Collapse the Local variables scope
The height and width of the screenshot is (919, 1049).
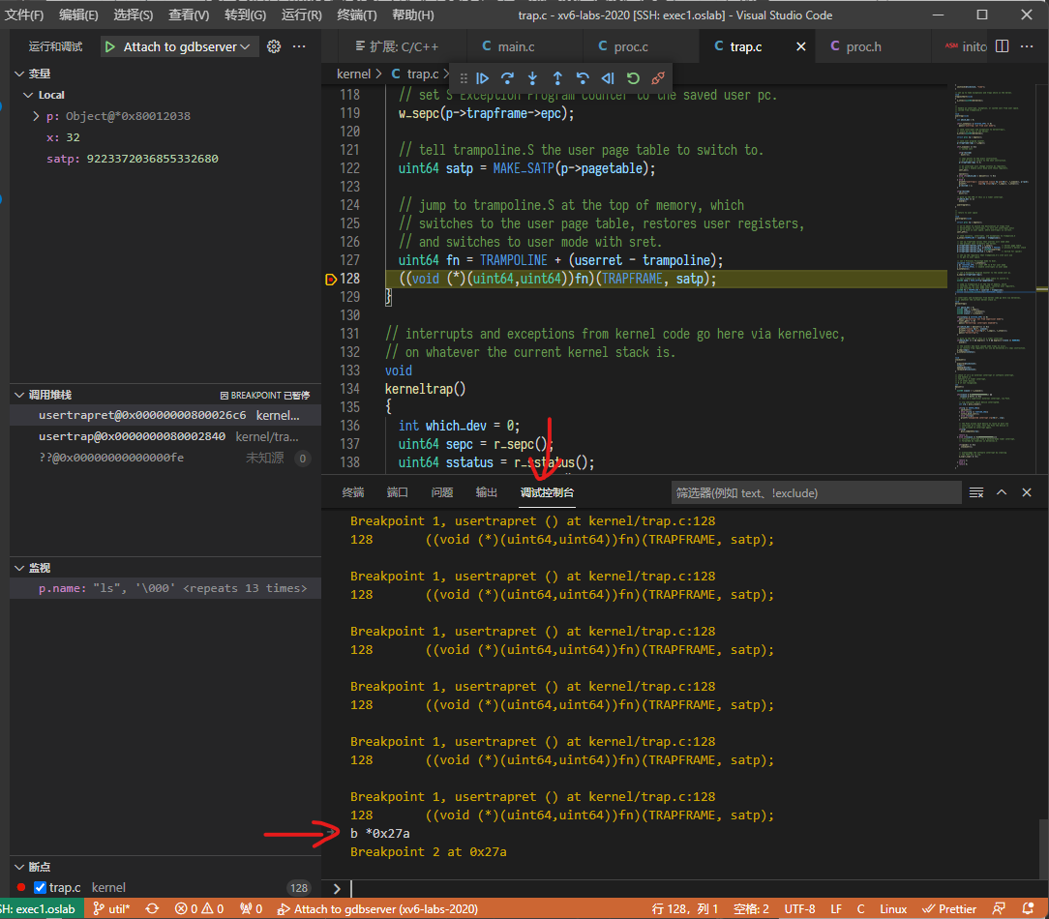pyautogui.click(x=28, y=95)
